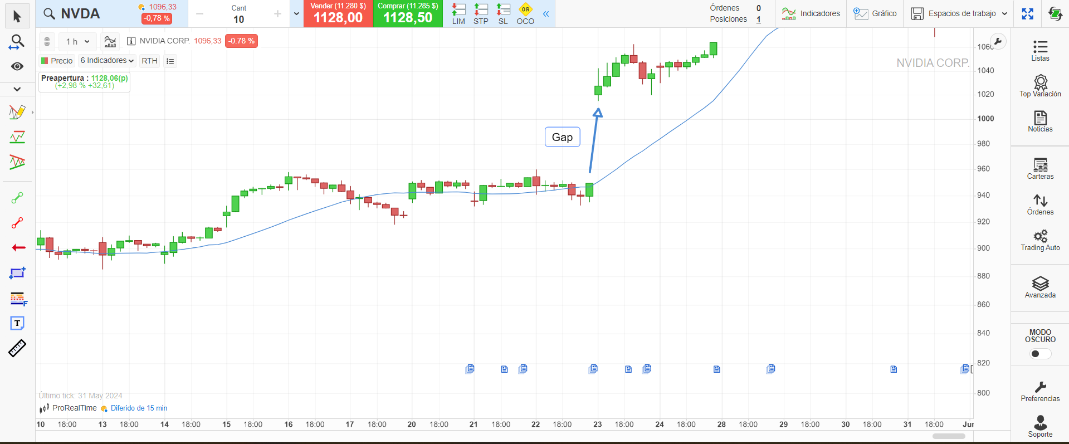This screenshot has height=444, width=1069.
Task: Pick the red segment line tool
Action: 17,223
